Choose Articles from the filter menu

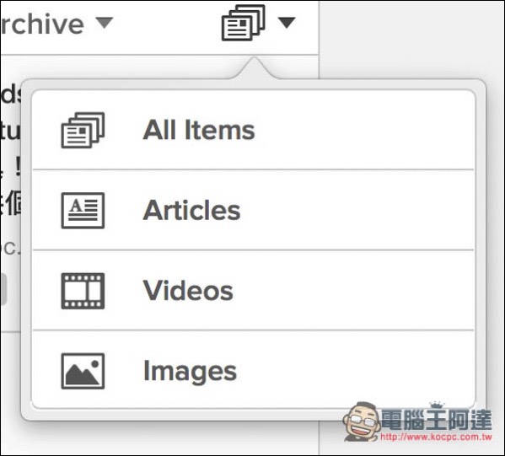tap(254, 210)
